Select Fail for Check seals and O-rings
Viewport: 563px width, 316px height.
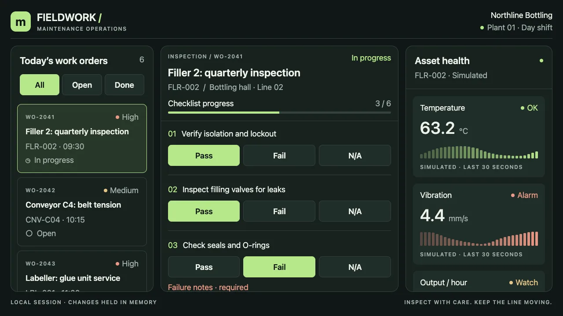click(279, 267)
